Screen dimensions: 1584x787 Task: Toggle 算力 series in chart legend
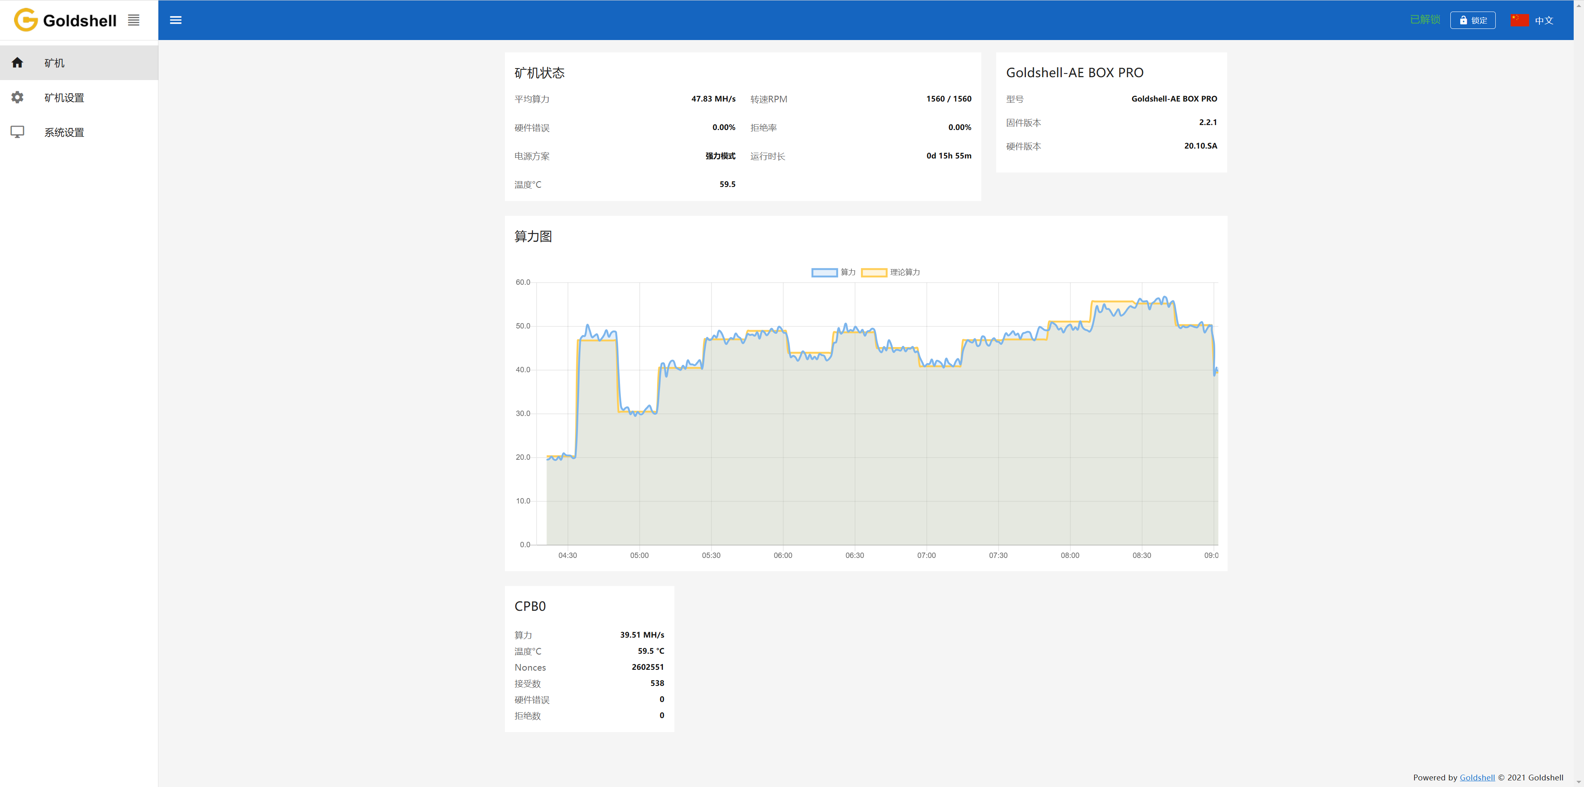pos(847,273)
